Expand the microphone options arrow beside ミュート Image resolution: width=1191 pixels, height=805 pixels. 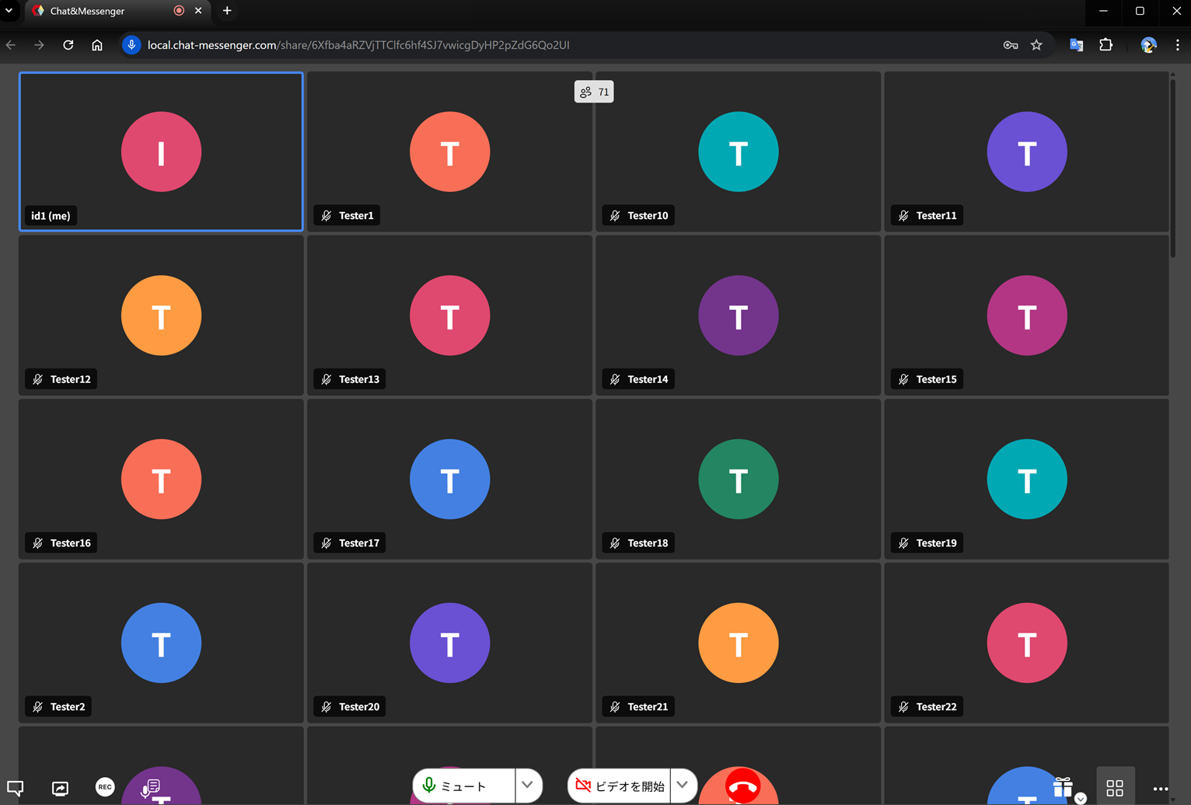pyautogui.click(x=528, y=785)
